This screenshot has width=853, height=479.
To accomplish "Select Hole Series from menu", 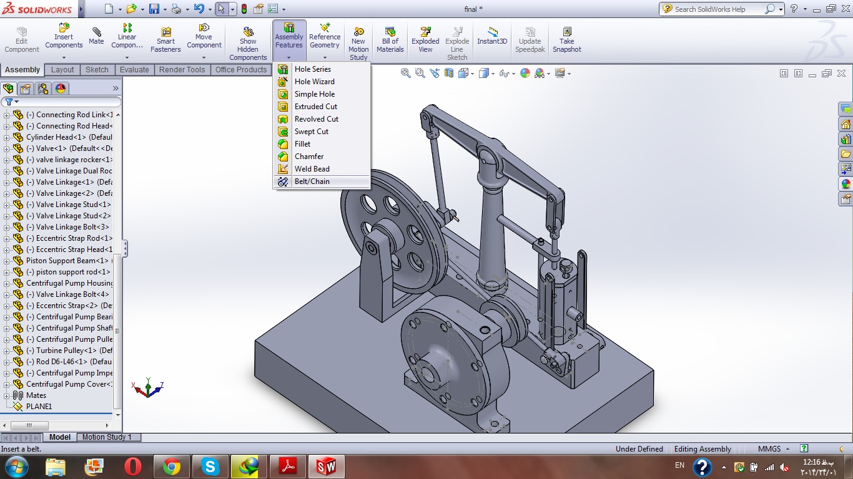I will pos(322,69).
